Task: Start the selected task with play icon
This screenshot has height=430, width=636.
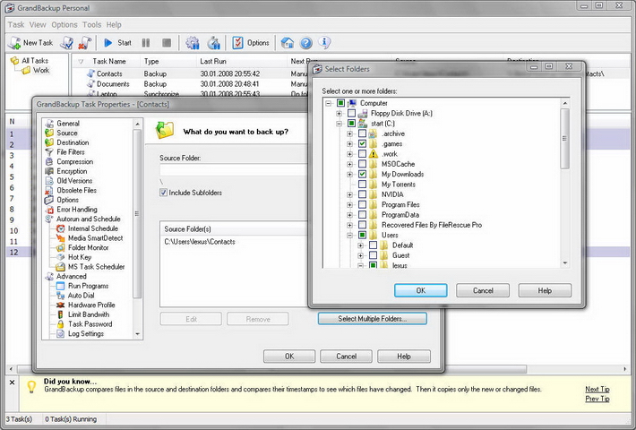Action: 117,43
